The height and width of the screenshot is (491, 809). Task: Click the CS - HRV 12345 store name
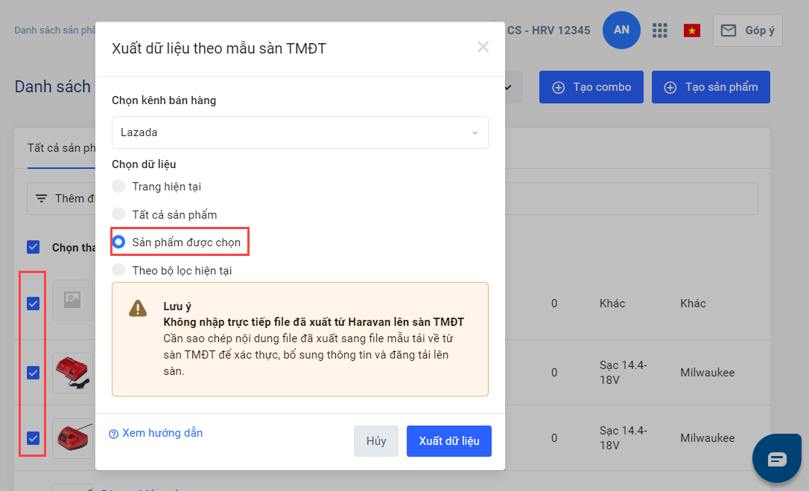[548, 31]
